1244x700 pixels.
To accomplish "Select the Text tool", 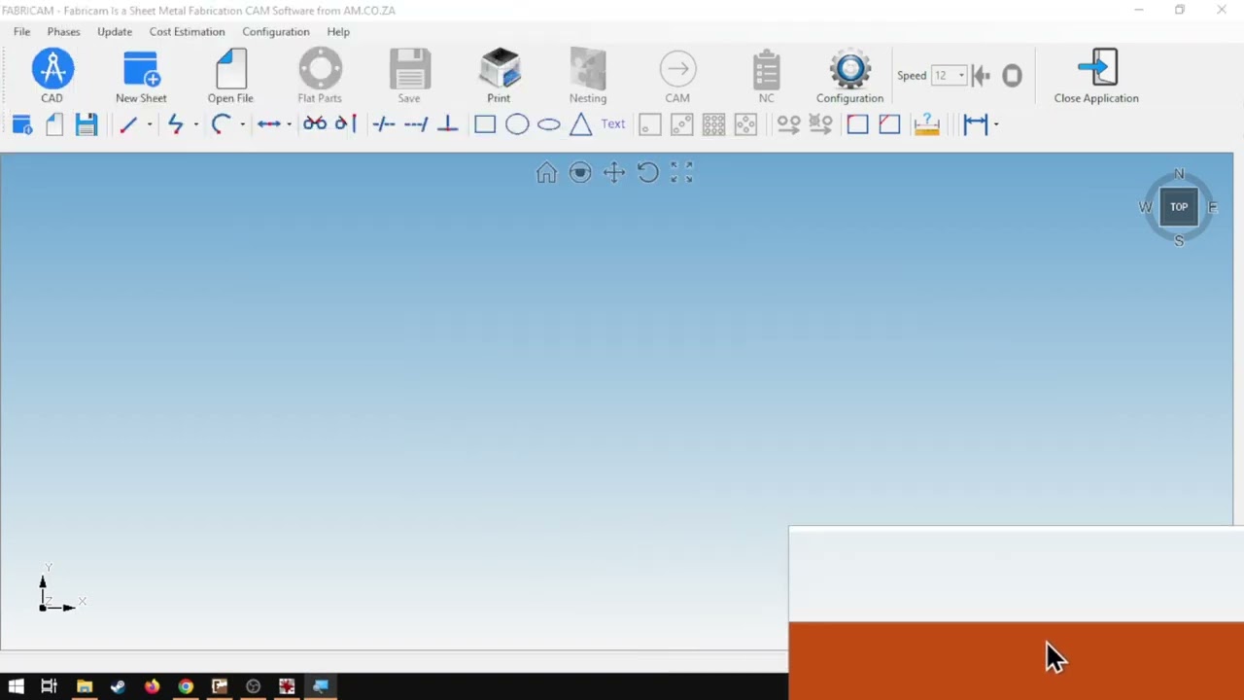I will [x=613, y=124].
